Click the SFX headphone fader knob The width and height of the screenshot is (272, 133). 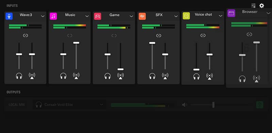(x=152, y=43)
